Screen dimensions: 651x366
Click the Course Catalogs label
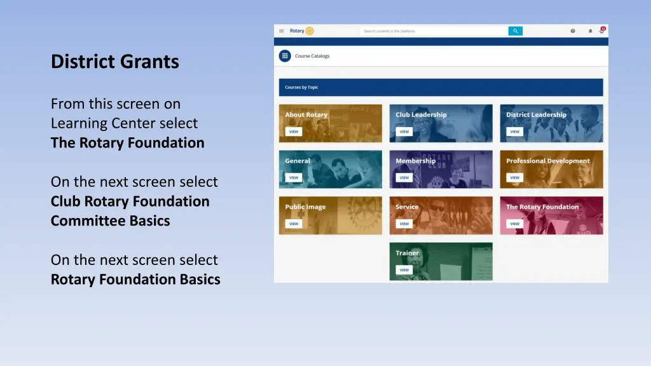coord(312,56)
